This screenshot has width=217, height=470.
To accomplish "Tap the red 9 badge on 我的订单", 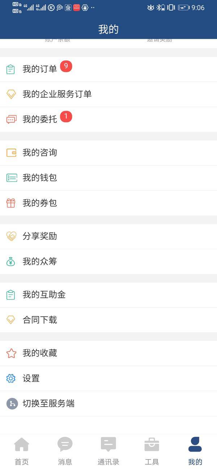I will (66, 66).
